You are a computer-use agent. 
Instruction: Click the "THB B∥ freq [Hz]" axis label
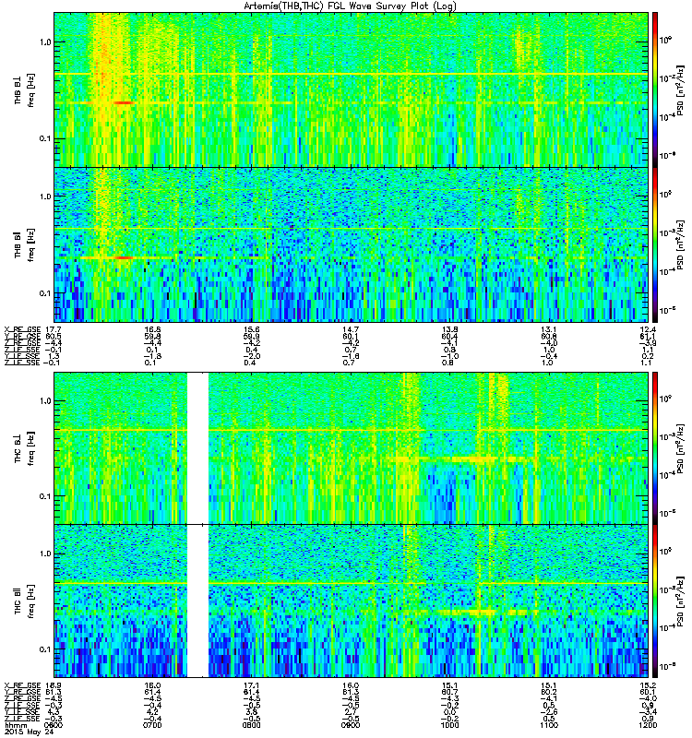click(x=24, y=244)
